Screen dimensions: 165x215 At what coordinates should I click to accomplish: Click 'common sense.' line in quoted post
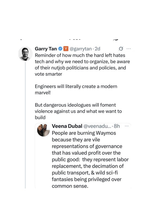[x=69, y=186]
